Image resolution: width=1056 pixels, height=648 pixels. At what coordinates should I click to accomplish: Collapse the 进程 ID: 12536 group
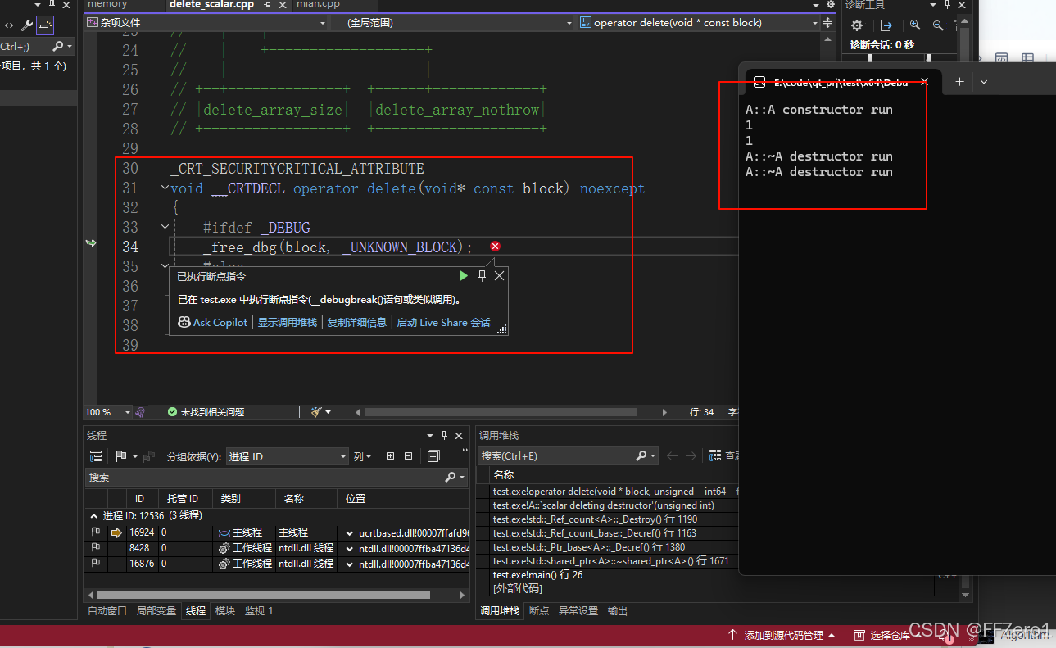(93, 516)
